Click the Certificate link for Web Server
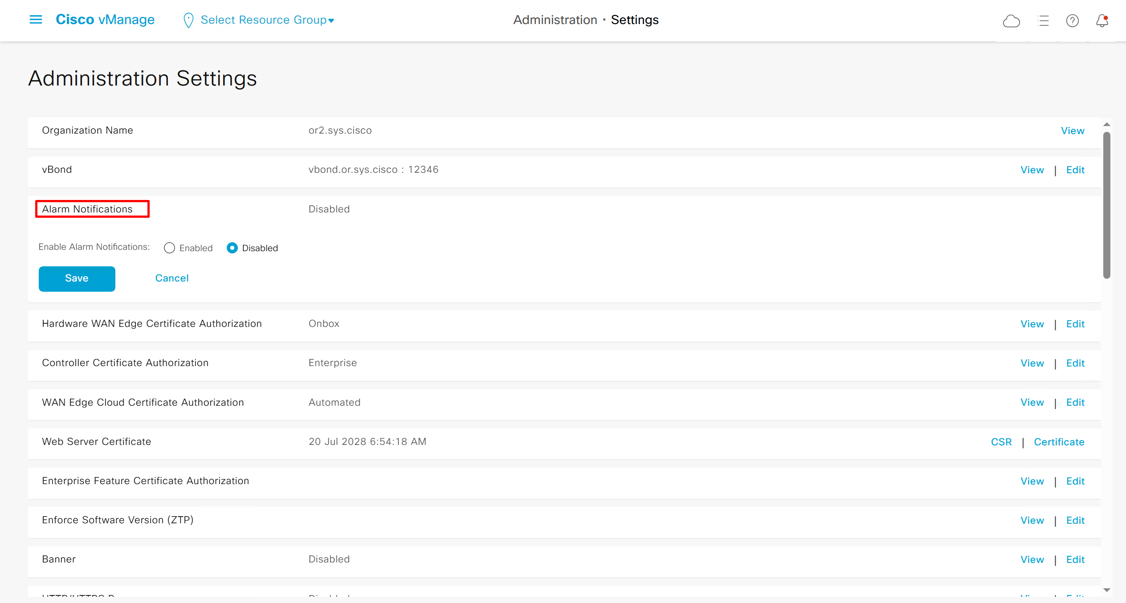 [1059, 442]
